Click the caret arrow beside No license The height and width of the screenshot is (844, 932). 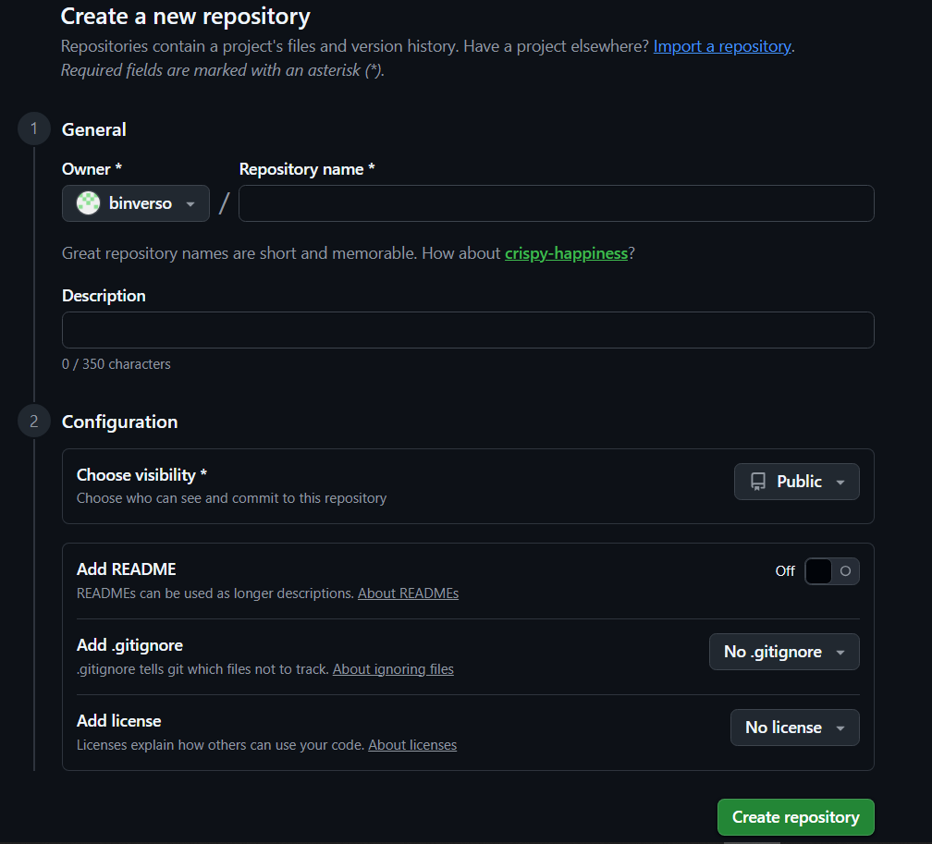pos(840,728)
